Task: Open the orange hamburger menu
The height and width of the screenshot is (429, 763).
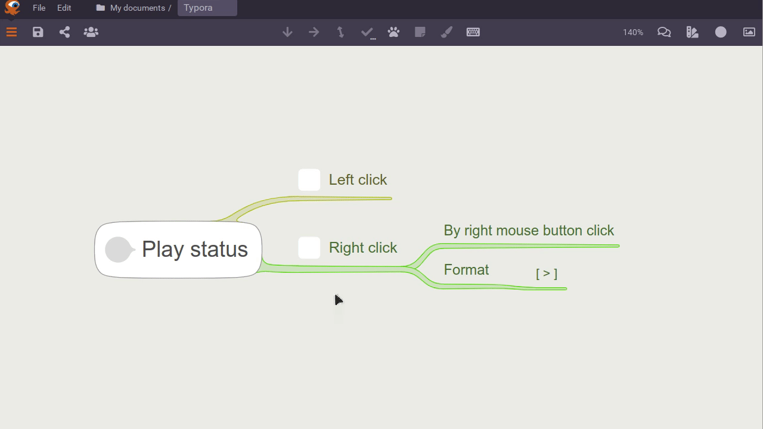Action: [11, 32]
